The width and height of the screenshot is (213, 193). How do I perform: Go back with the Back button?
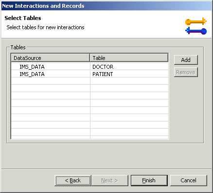coord(73,180)
